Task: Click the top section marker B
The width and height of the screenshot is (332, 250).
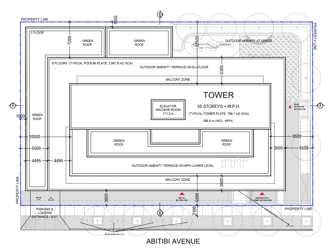Action: [x=160, y=14]
